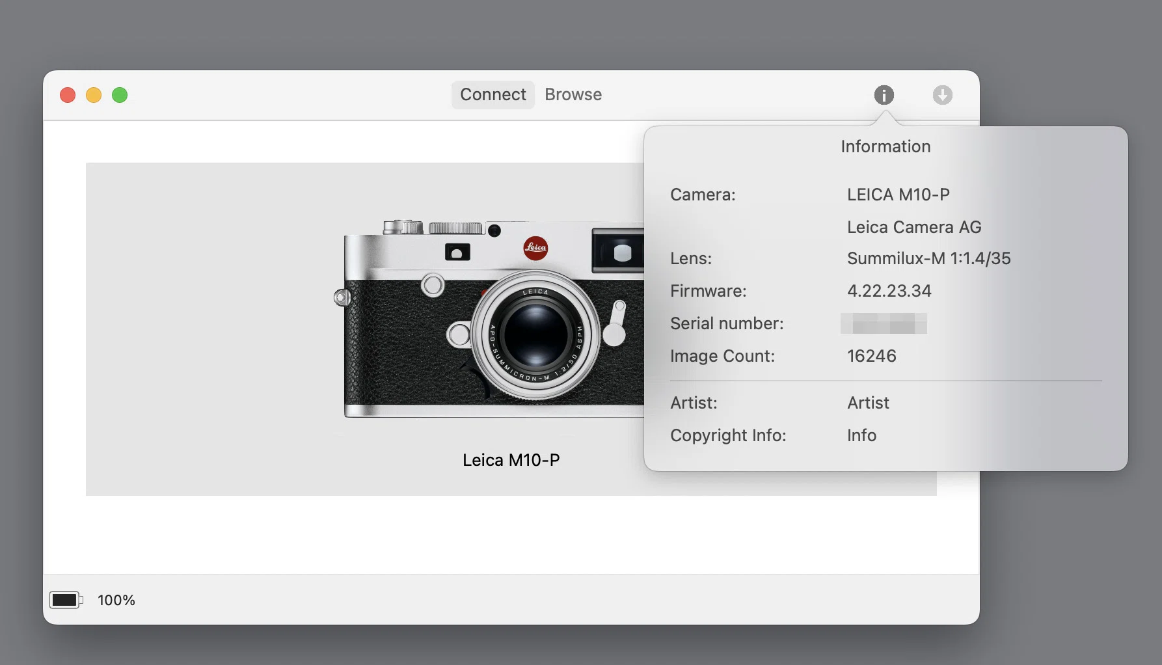Click the "Camera:" label
1162x665 pixels.
click(703, 195)
